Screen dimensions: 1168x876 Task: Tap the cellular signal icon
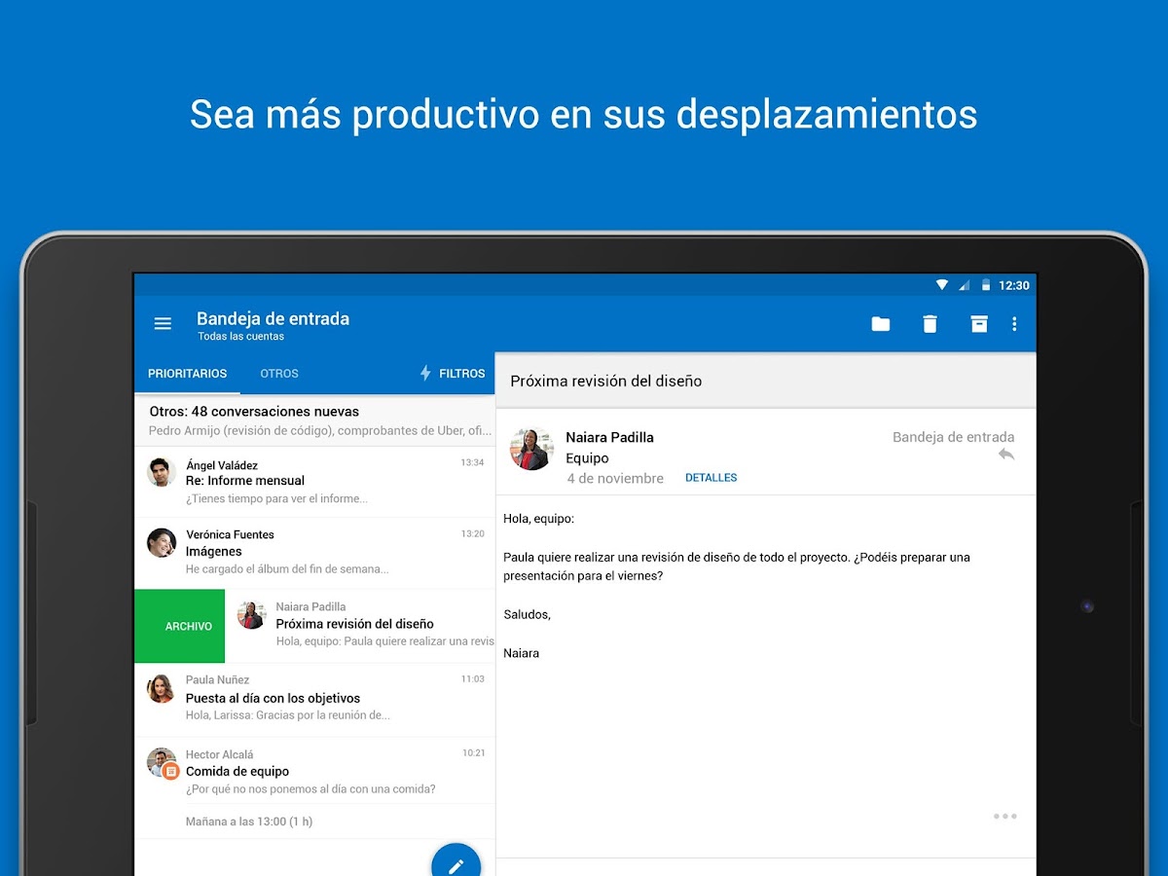pos(964,285)
